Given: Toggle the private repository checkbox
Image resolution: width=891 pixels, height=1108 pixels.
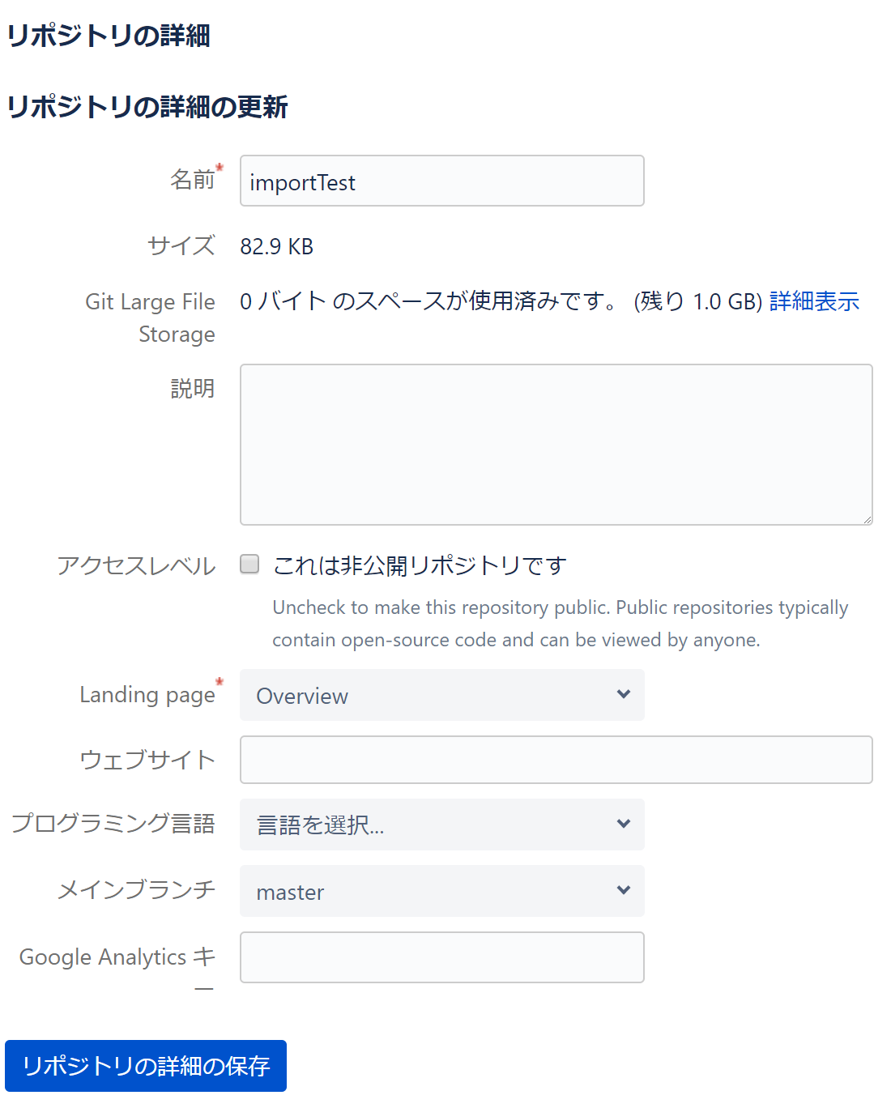Looking at the screenshot, I should [249, 564].
